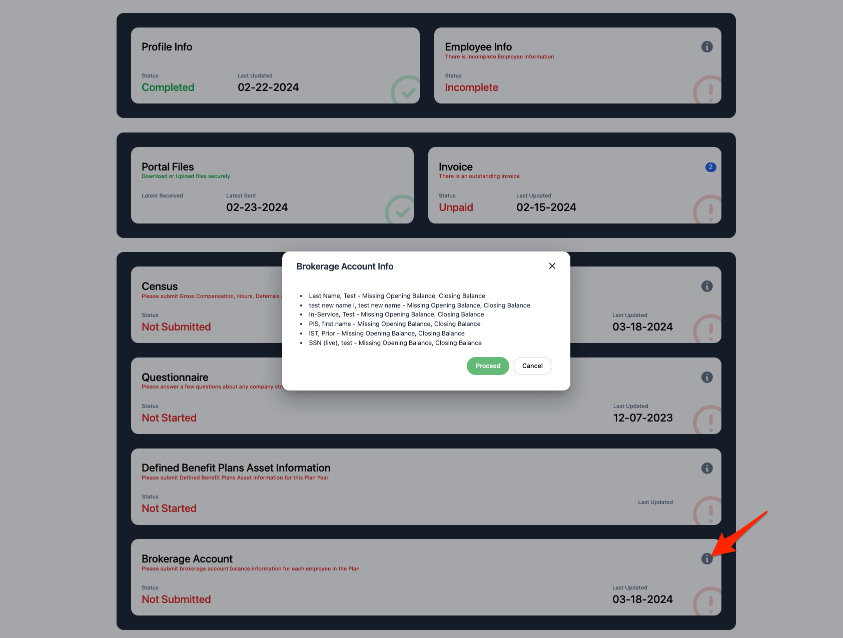Click the Unpaid invoice status text
The width and height of the screenshot is (843, 638).
456,207
